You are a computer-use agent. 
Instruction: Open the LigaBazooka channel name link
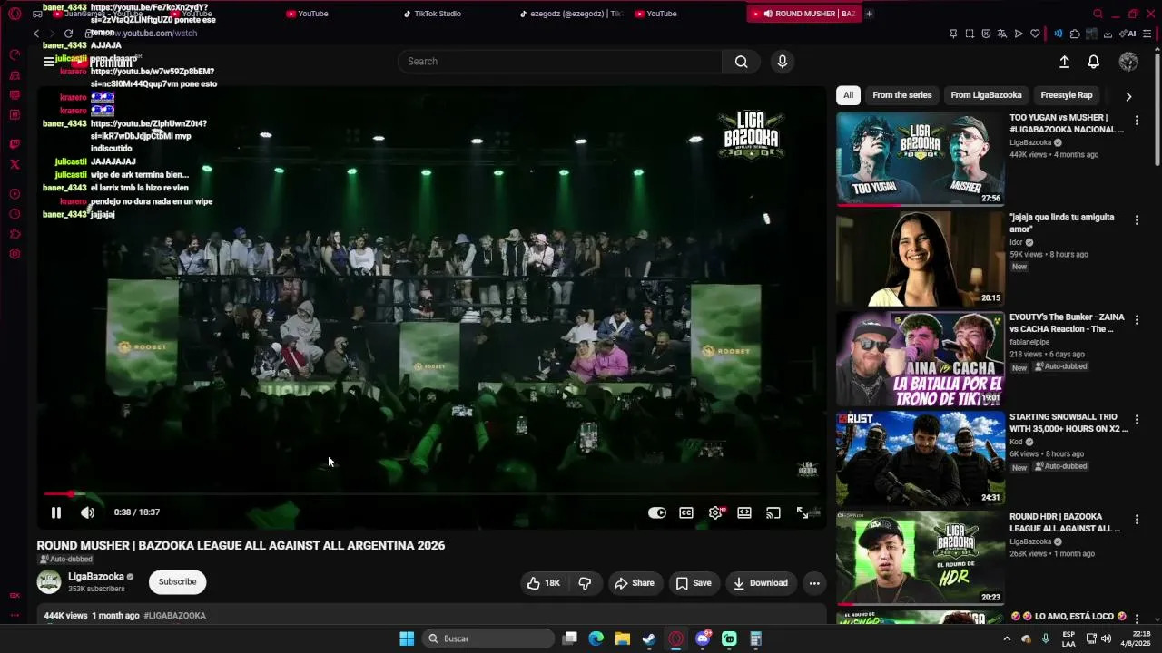pos(96,577)
